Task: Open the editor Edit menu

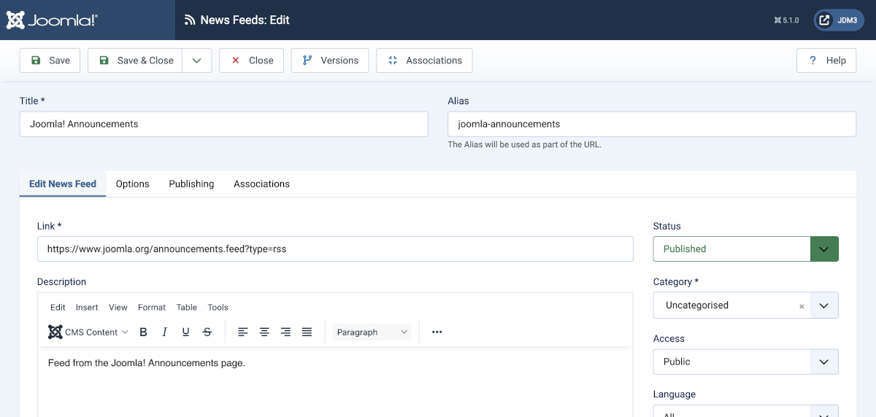Action: tap(58, 307)
